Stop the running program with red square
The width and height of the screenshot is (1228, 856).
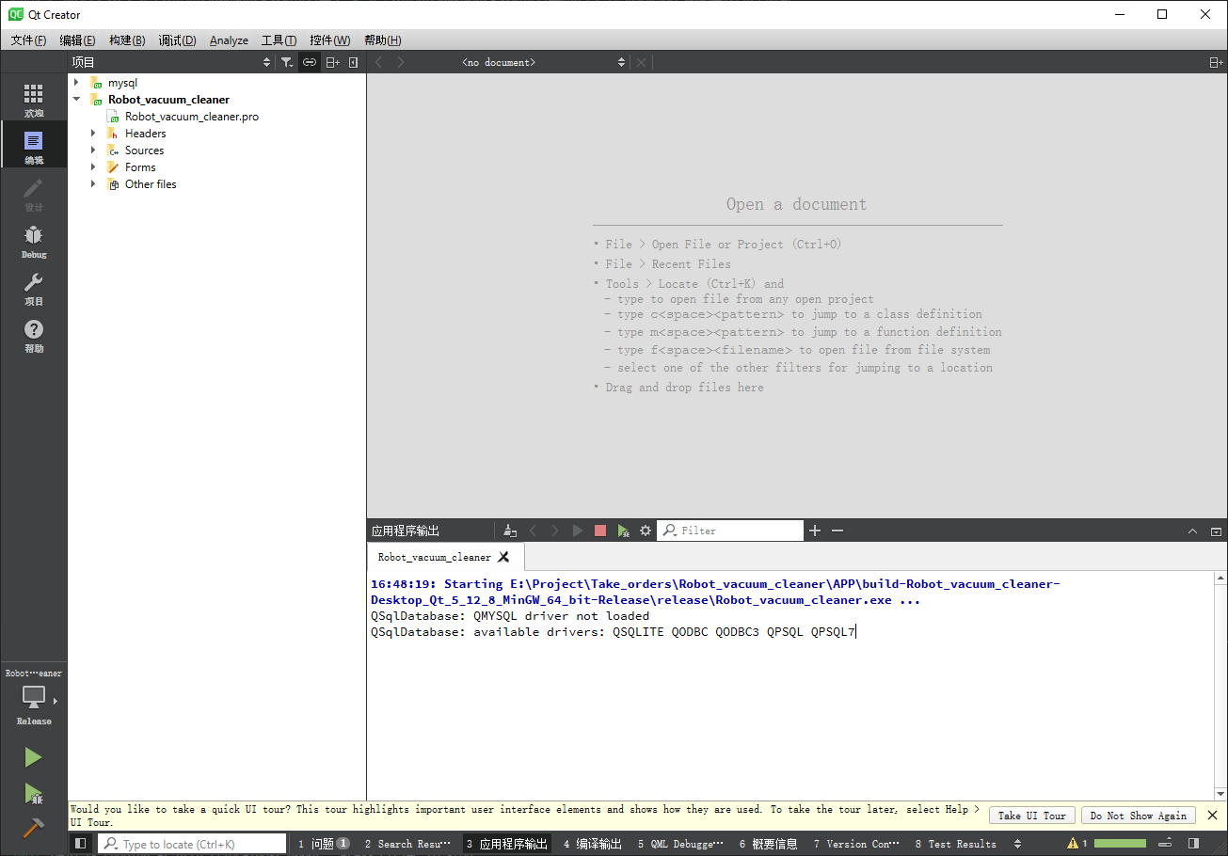pyautogui.click(x=600, y=531)
